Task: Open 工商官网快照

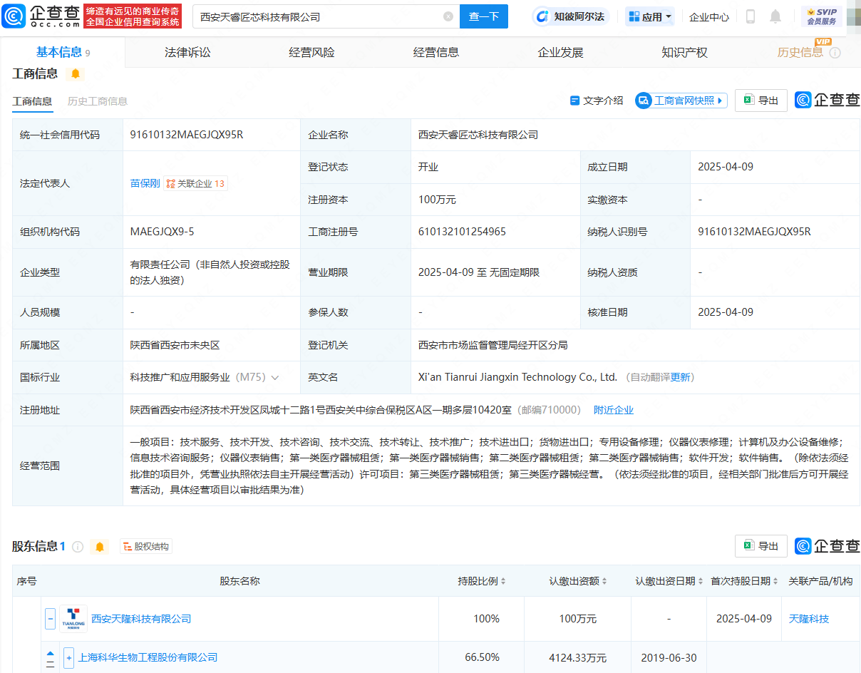Action: 681,101
